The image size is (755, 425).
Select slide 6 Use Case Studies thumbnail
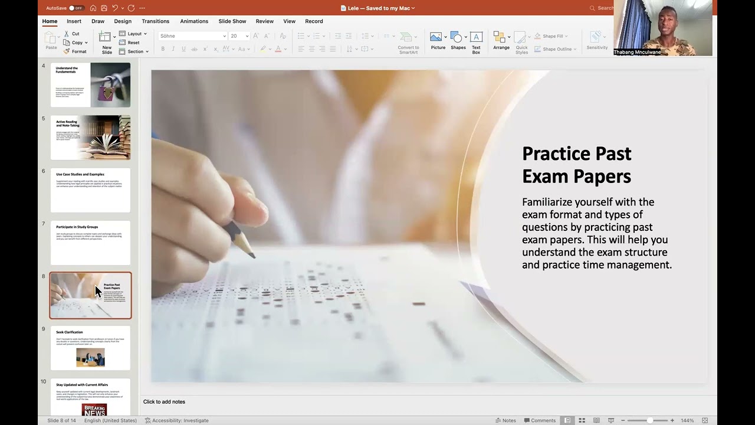pyautogui.click(x=90, y=190)
